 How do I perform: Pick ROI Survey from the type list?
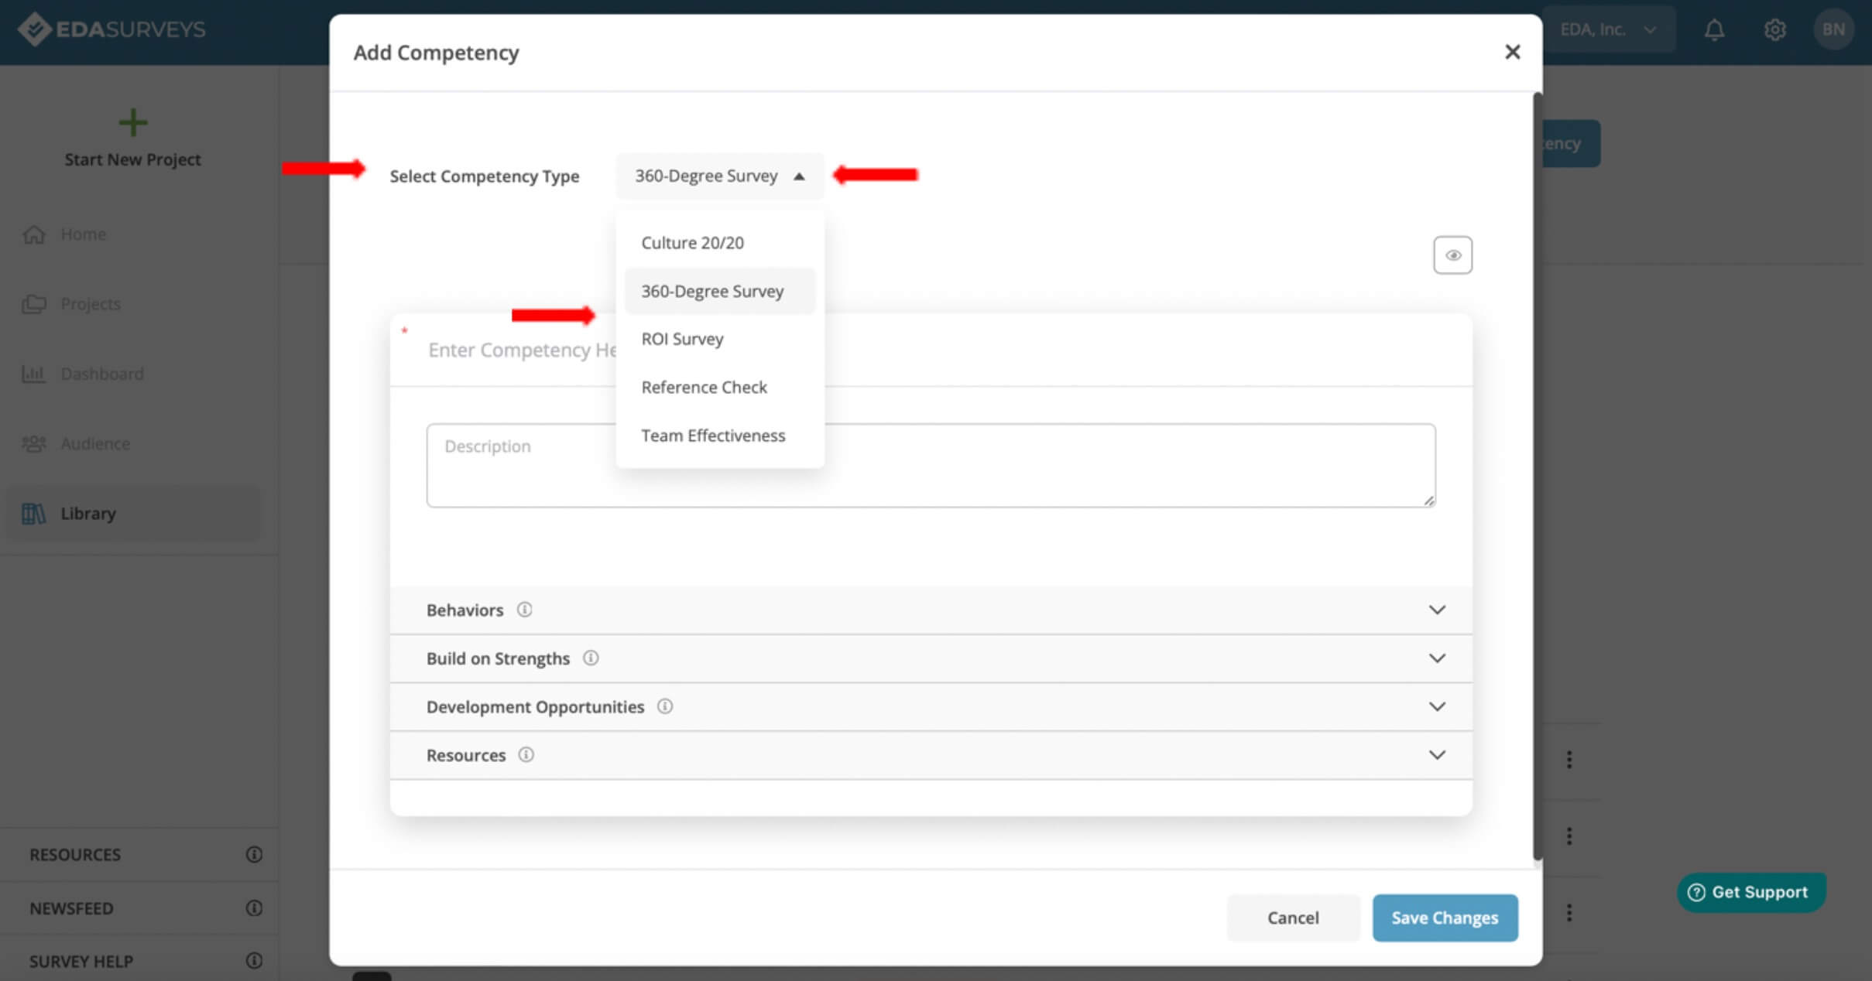[x=720, y=339]
